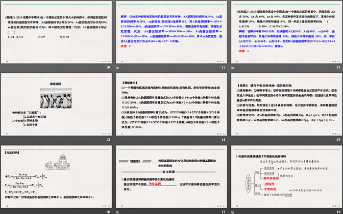Select slide 11 with the blue 解析 text
The width and height of the screenshot is (343, 214).
tap(171, 31)
